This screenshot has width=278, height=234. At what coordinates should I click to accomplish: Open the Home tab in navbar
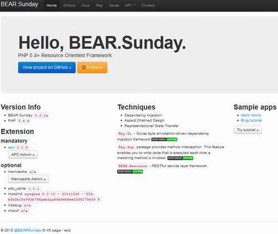point(52,6)
